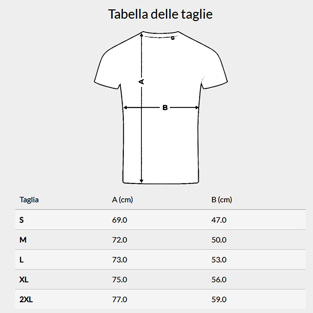Viewport: 313px width, 313px height.
Task: Click the 59.0 width value for size 2XL
Action: 219,299
